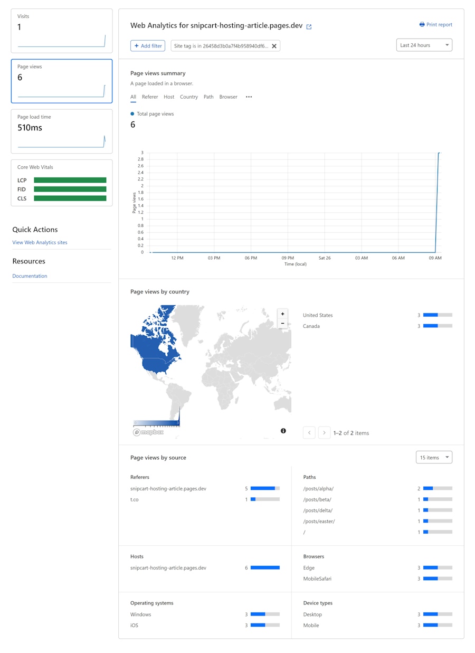This screenshot has height=653, width=475.
Task: Open the Core Web Vitals card
Action: point(62,183)
